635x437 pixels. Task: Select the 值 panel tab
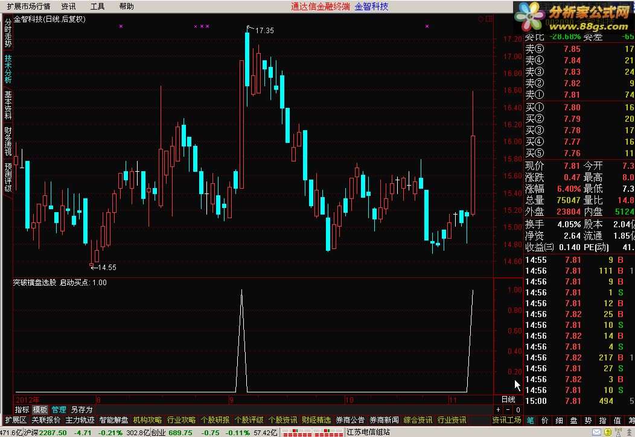[617, 421]
